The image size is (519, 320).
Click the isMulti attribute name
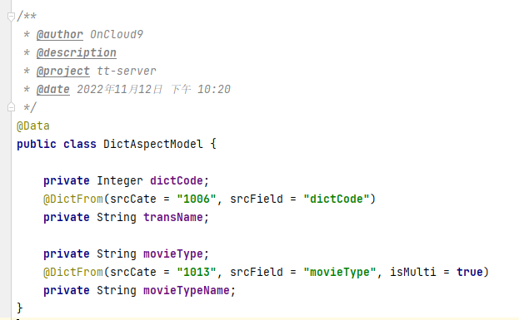[412, 272]
